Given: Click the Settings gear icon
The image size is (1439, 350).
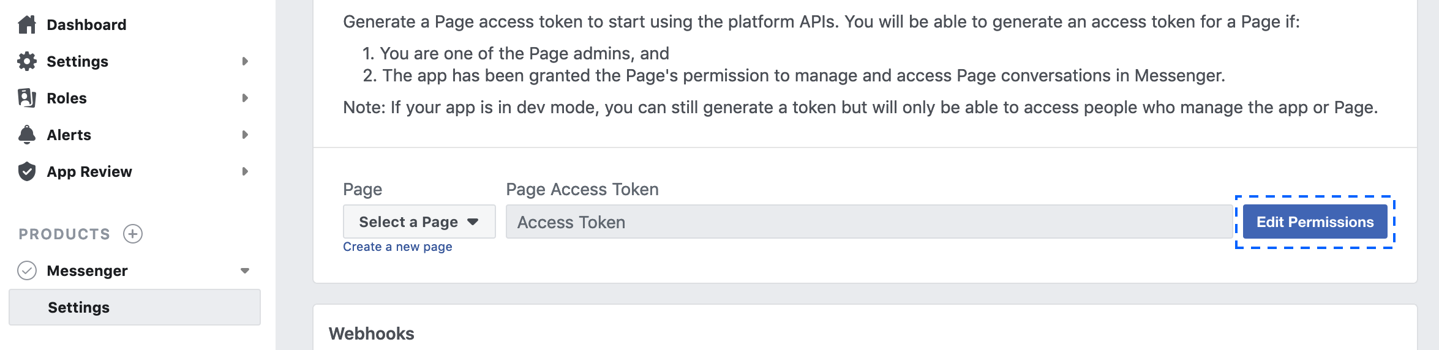Looking at the screenshot, I should click(x=27, y=61).
